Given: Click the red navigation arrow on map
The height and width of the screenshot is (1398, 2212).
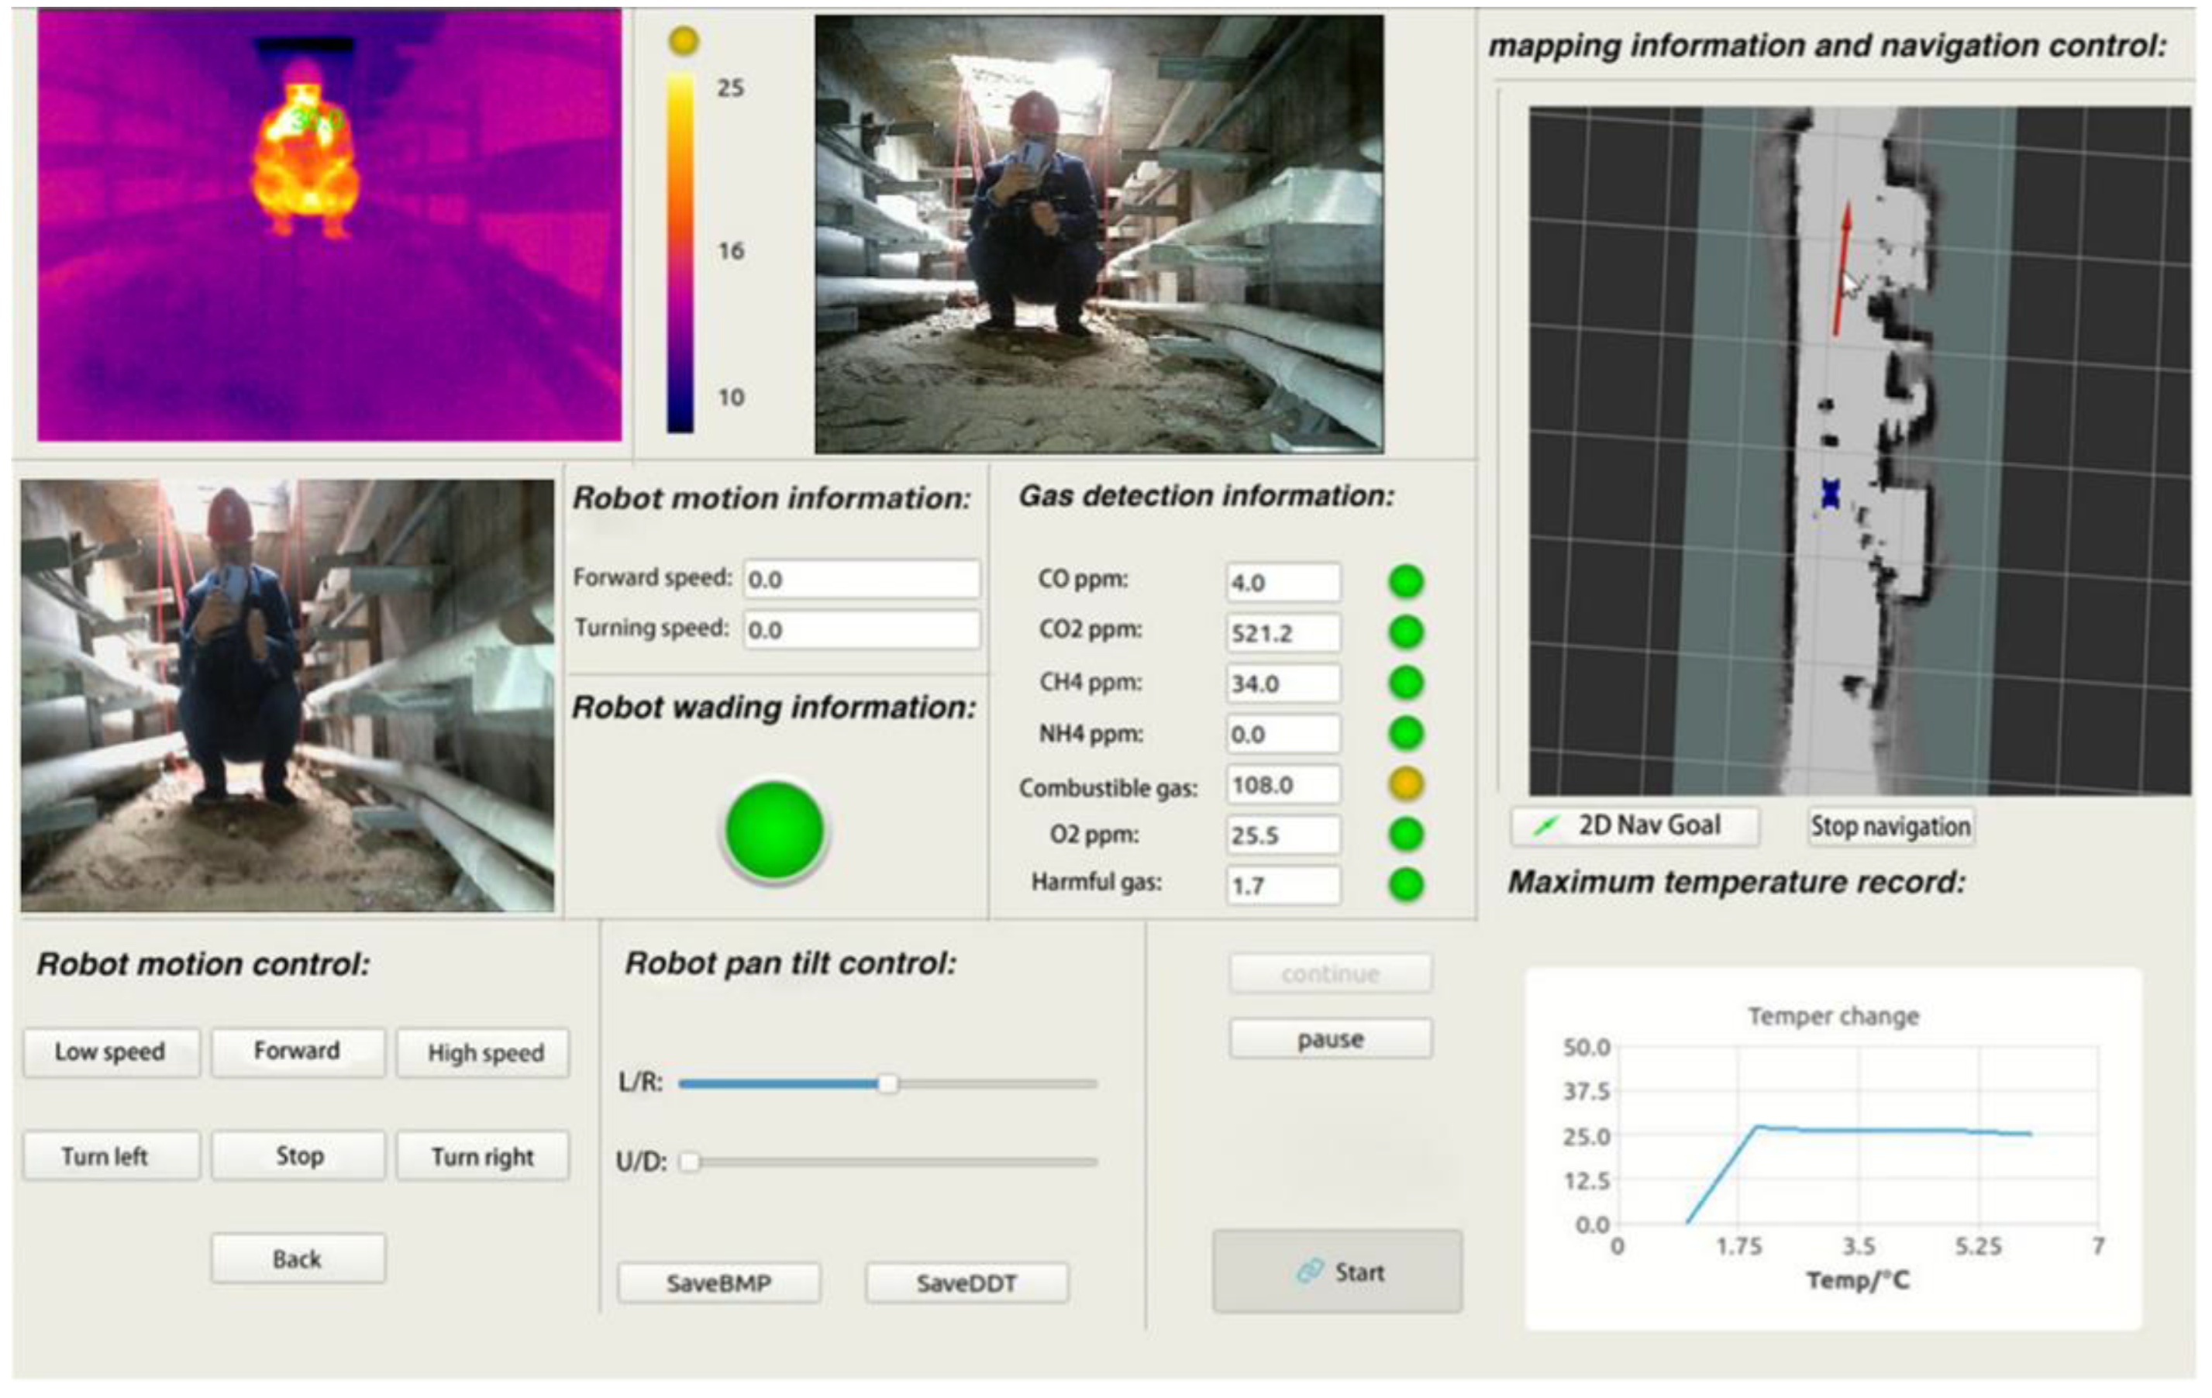Looking at the screenshot, I should (1842, 268).
